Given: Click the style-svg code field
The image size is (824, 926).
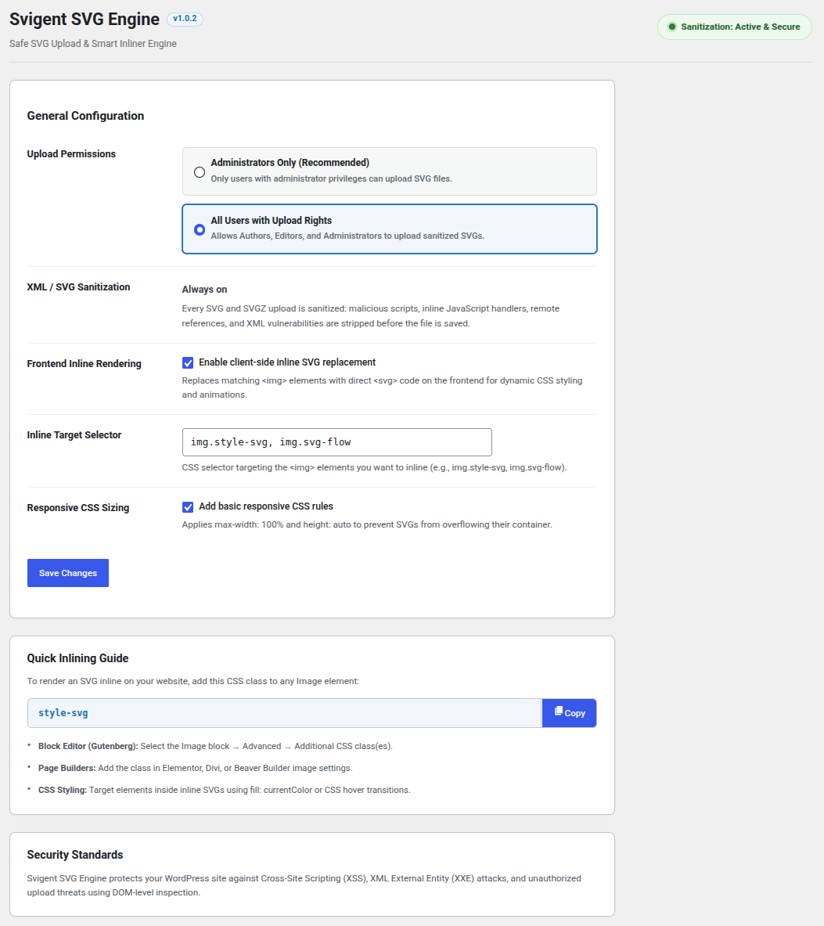Looking at the screenshot, I should tap(285, 713).
